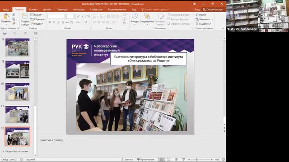Collapse the ribbon with the chevron
Viewport: 289px width, 162px height.
(223, 28)
